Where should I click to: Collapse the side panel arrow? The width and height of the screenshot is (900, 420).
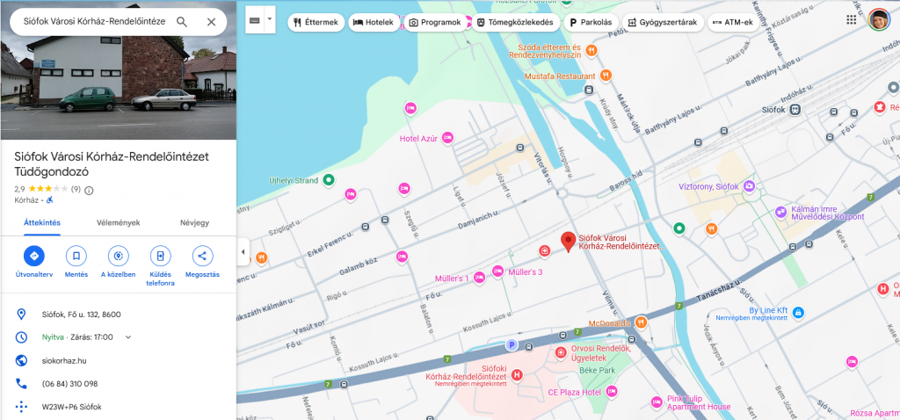(243, 252)
